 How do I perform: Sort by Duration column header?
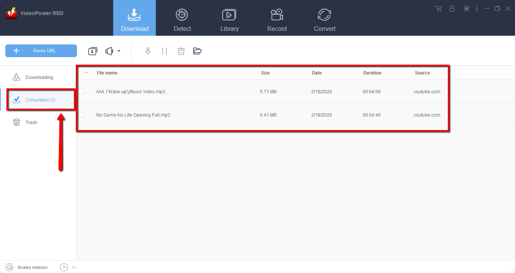(x=372, y=73)
